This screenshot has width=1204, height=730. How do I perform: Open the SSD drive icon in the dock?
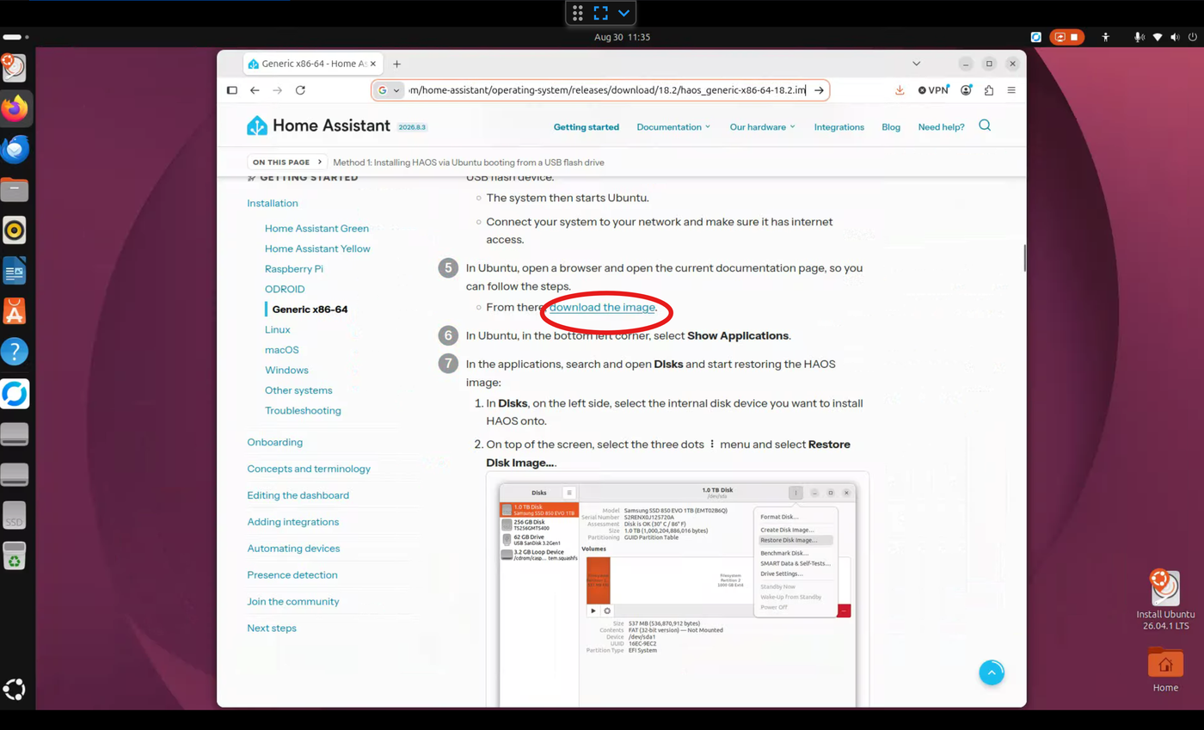[x=15, y=515]
